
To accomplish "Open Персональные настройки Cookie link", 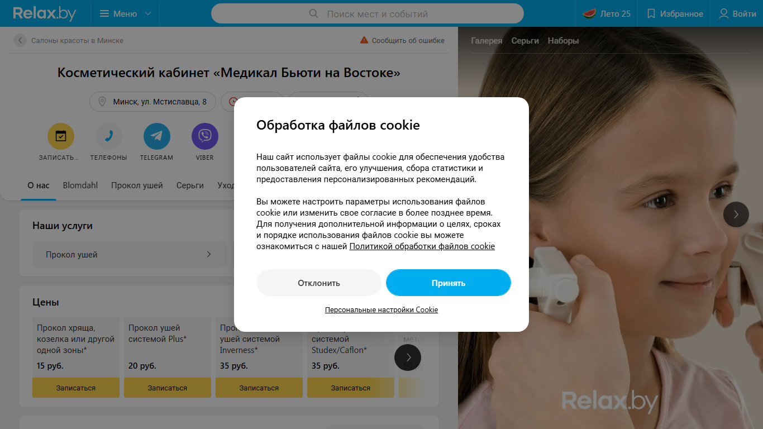I will [x=381, y=309].
